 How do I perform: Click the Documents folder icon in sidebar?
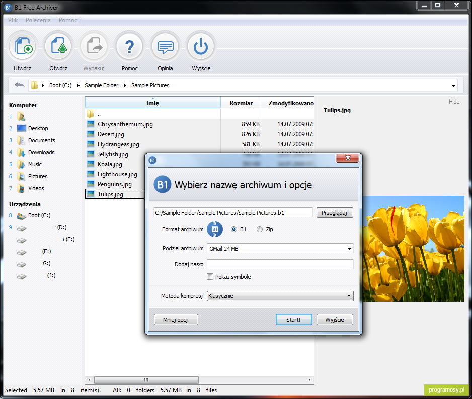pyautogui.click(x=21, y=140)
